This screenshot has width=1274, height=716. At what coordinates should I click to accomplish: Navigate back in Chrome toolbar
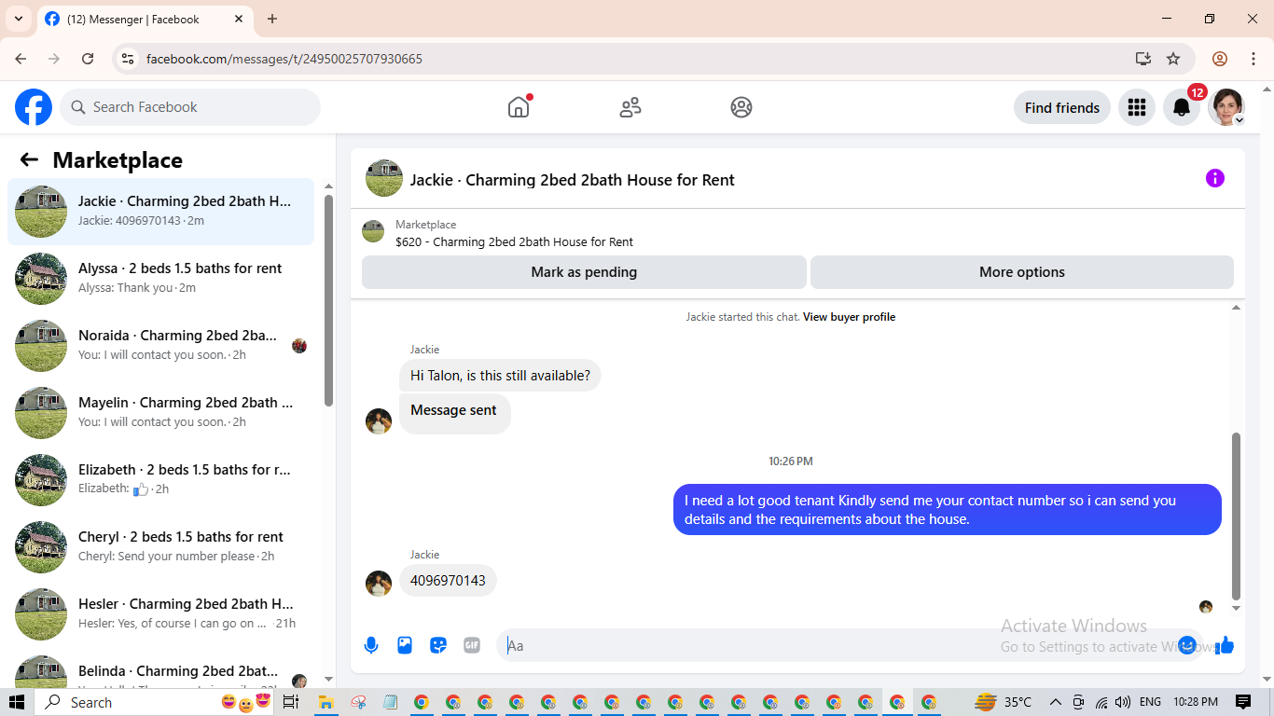(21, 59)
